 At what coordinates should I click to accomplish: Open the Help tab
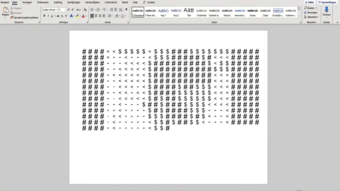pyautogui.click(x=135, y=2)
